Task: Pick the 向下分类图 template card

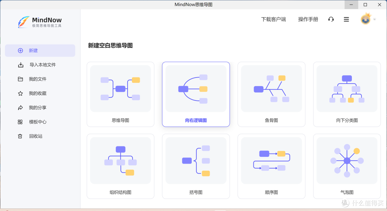Action: click(347, 94)
